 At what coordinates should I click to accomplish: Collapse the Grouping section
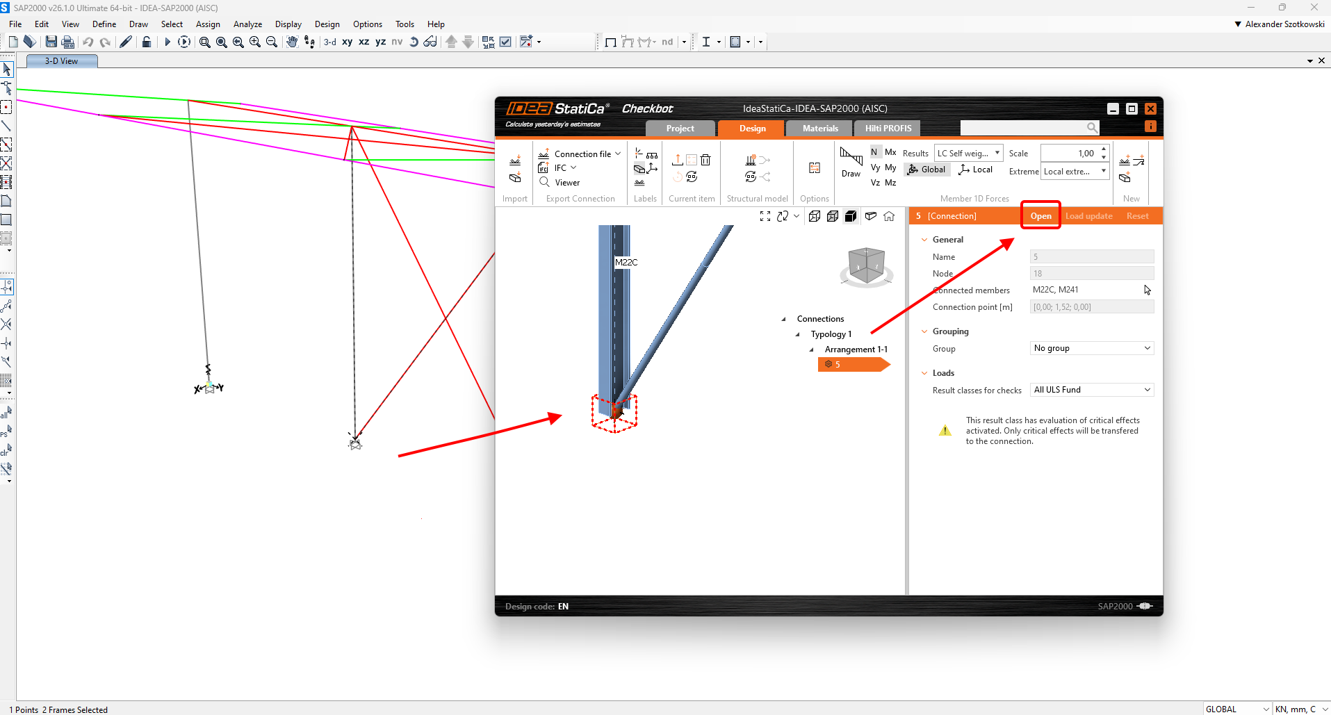924,331
